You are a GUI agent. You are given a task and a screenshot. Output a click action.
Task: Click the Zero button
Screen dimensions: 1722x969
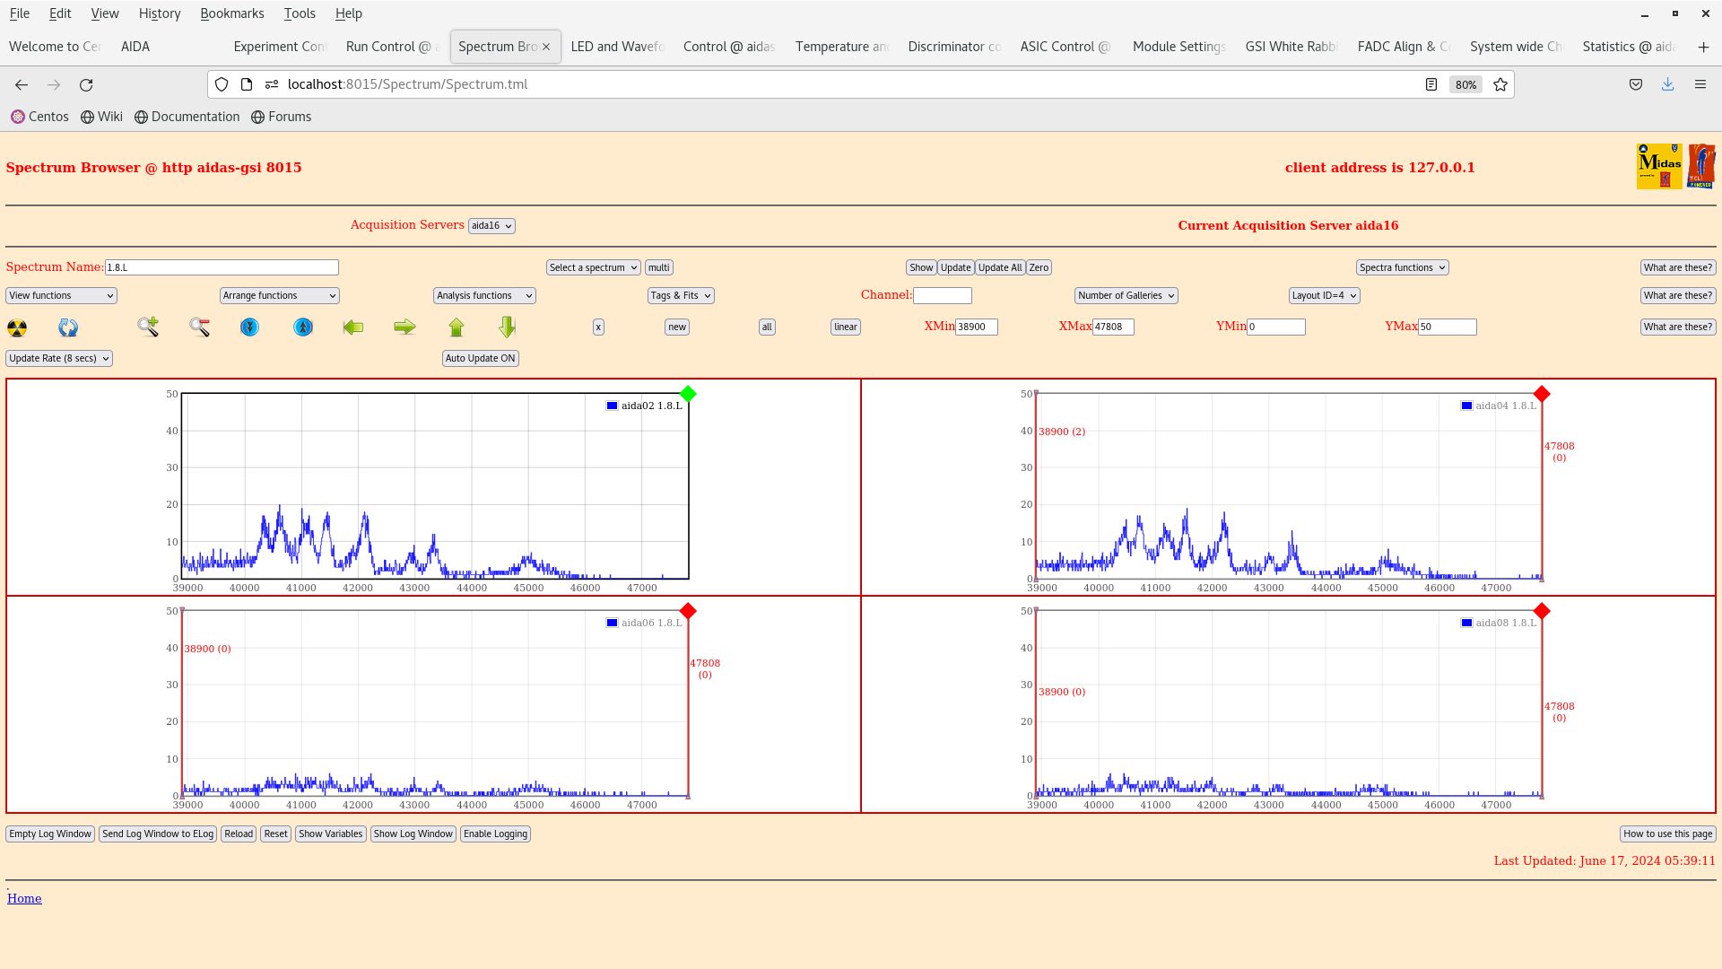(x=1039, y=267)
